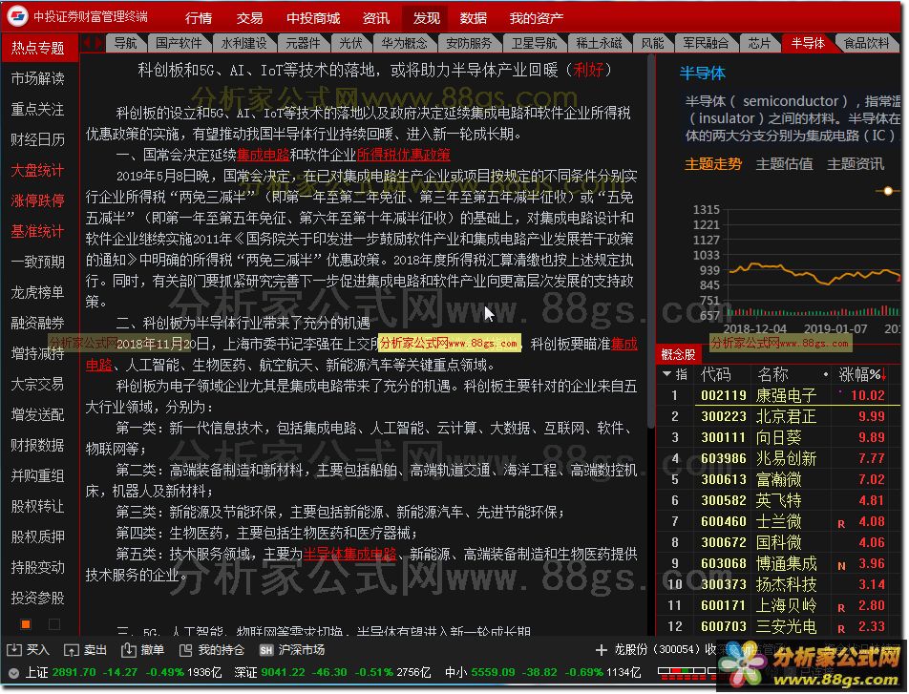Select the 主题走势 tab

coord(713,164)
